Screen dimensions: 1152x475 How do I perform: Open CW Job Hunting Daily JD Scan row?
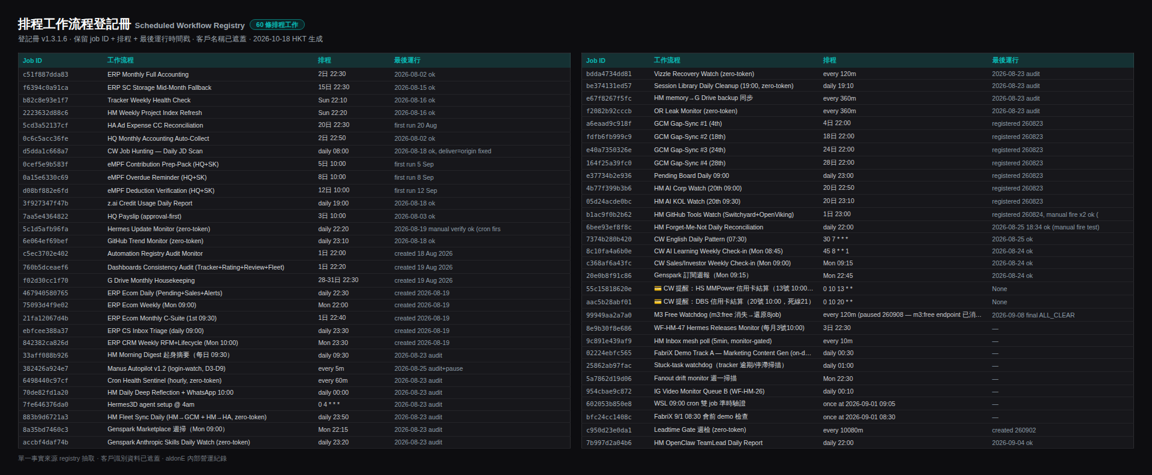(294, 152)
